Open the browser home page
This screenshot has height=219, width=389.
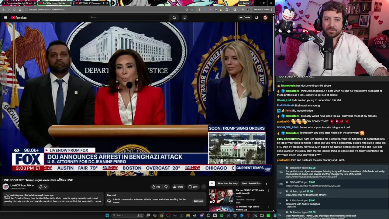click(x=20, y=9)
